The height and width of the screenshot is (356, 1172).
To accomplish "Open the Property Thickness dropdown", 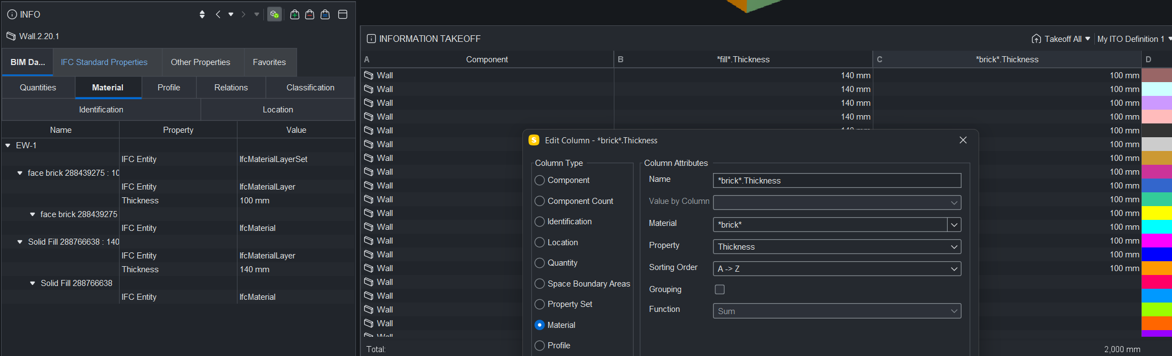I will tap(837, 246).
